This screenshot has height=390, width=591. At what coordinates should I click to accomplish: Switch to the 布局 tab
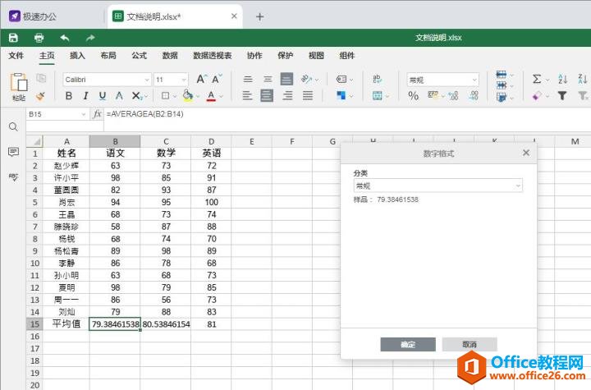coord(108,56)
